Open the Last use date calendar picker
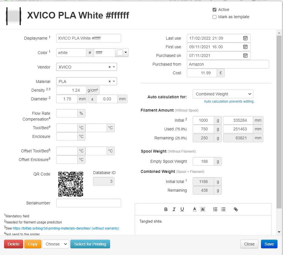The height and width of the screenshot is (255, 283). (x=245, y=38)
